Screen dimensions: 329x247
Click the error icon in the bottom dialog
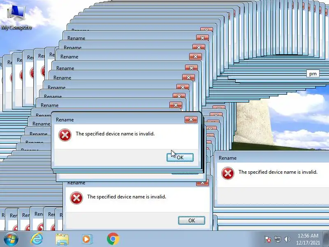pyautogui.click(x=76, y=198)
